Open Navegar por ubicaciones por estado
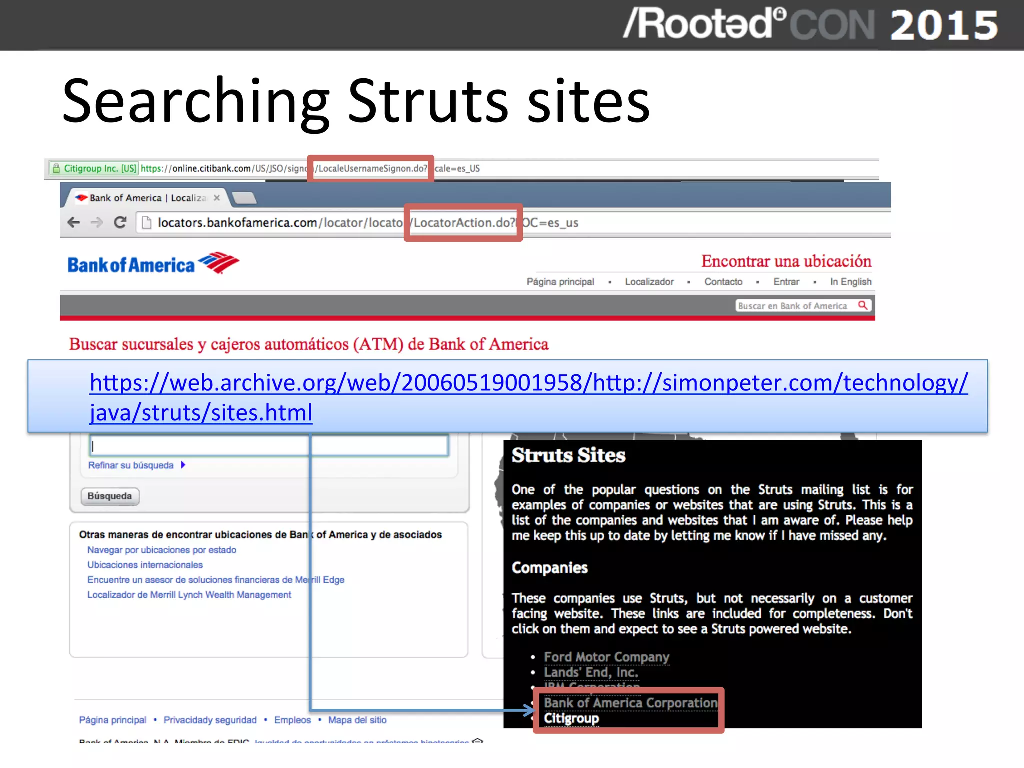The image size is (1024, 768). pos(162,550)
